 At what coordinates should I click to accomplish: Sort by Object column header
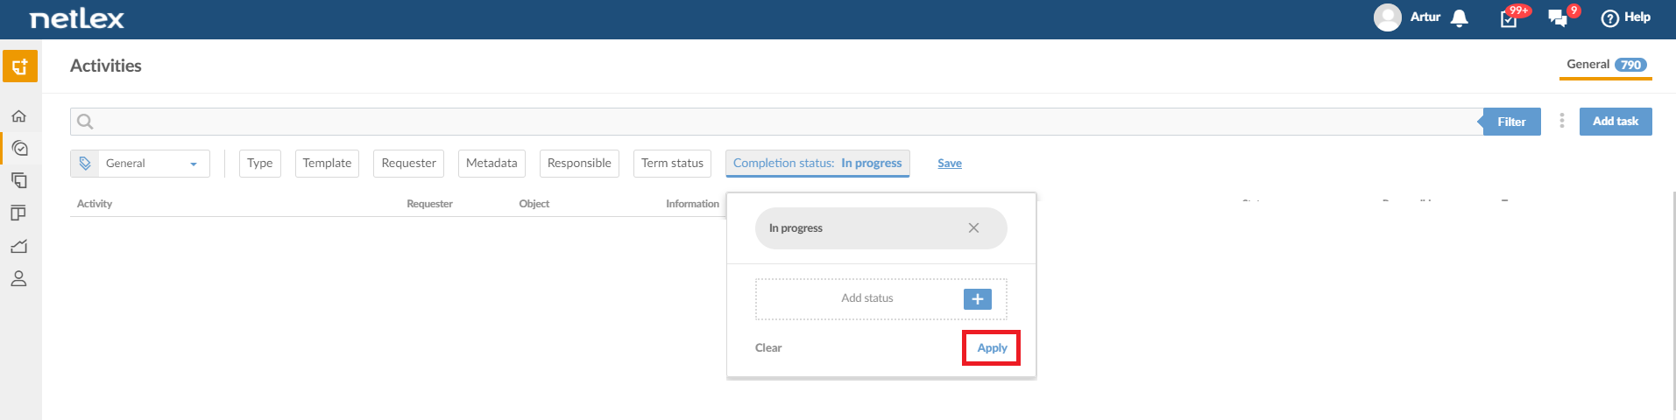click(534, 204)
